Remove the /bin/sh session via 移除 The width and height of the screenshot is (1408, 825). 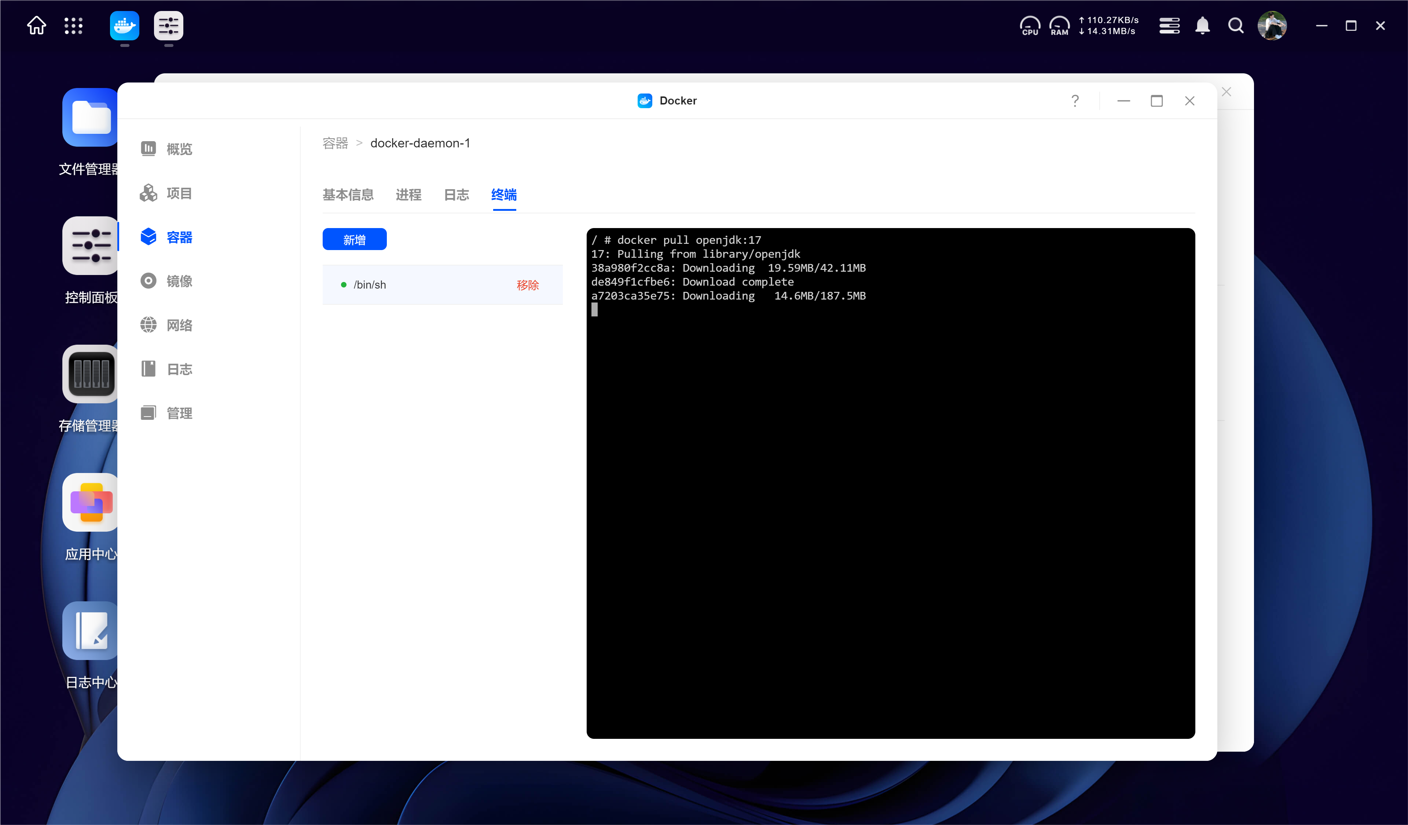click(x=527, y=285)
